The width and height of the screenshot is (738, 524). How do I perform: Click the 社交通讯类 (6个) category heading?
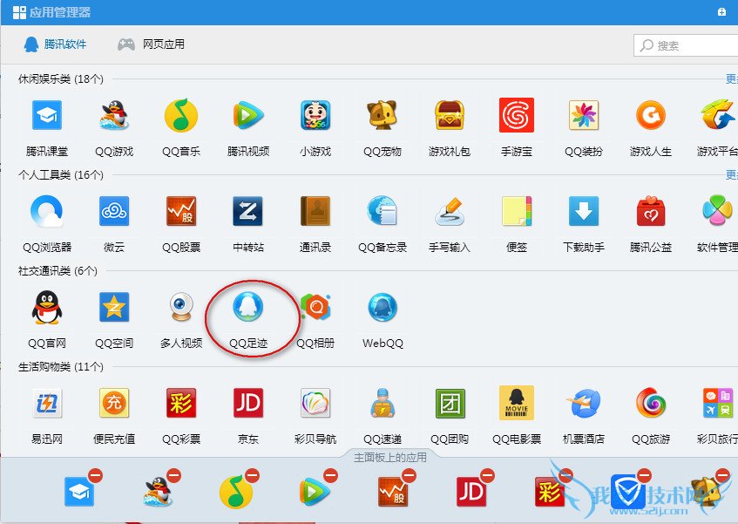(x=58, y=271)
